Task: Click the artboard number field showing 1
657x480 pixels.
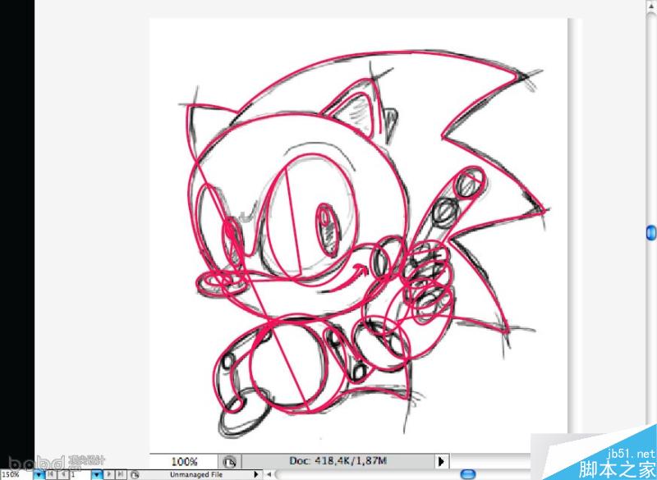Action: (x=80, y=474)
